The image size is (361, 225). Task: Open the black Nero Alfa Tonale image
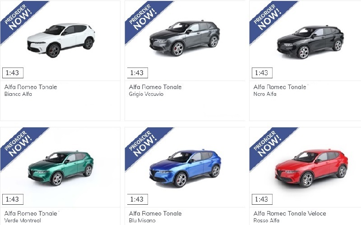coord(310,42)
